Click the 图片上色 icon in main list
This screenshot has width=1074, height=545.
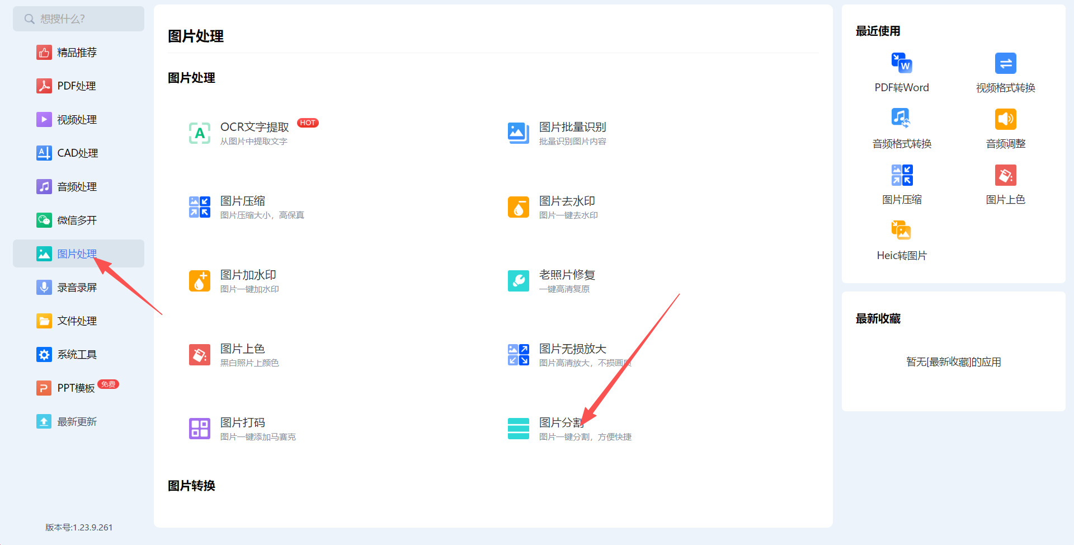[200, 355]
